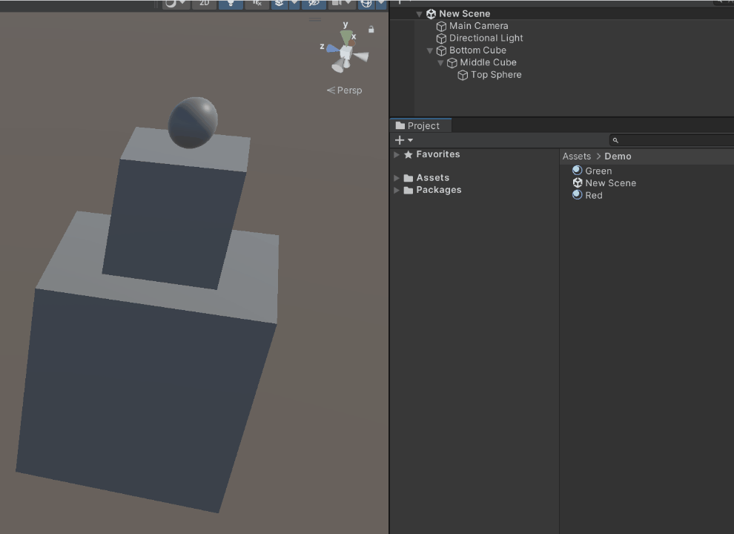Select Middle Cube in the Hierarchy
Viewport: 734px width, 534px height.
click(x=488, y=62)
